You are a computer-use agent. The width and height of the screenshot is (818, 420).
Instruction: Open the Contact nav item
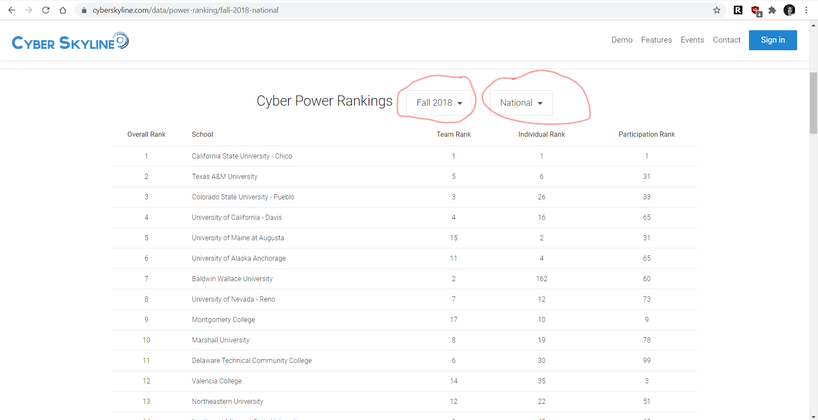[x=727, y=40]
